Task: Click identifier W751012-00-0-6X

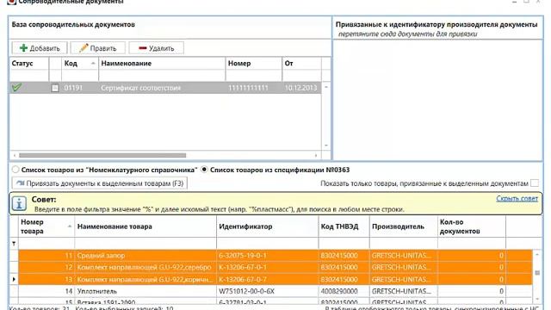Action: click(247, 291)
